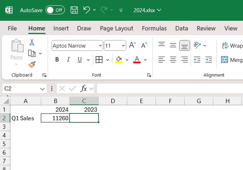Select column D header
243x170 pixels.
click(x=113, y=101)
